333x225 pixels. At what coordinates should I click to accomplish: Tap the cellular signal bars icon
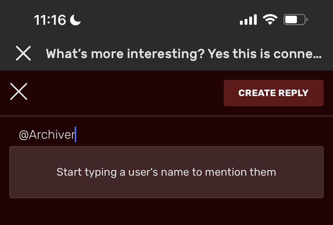(248, 20)
